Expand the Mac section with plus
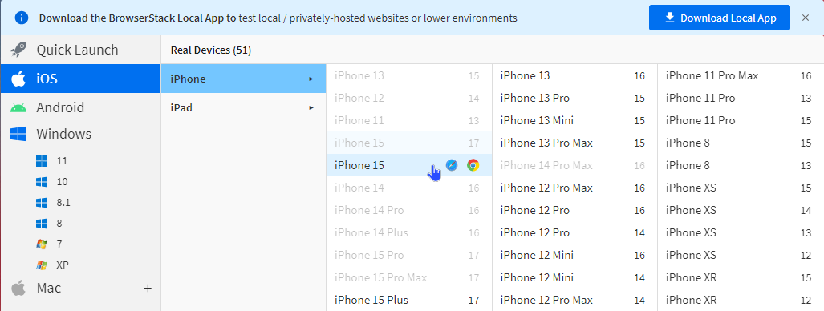This screenshot has height=311, width=824. pos(148,288)
